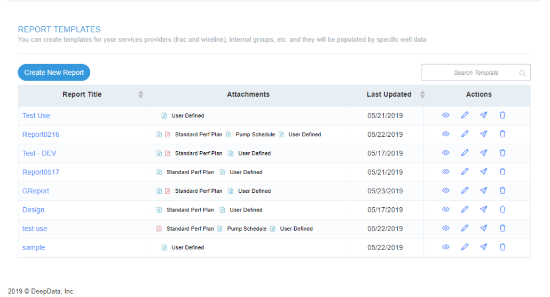This screenshot has width=550, height=297.
Task: Open the Report0216 title link
Action: click(x=41, y=135)
